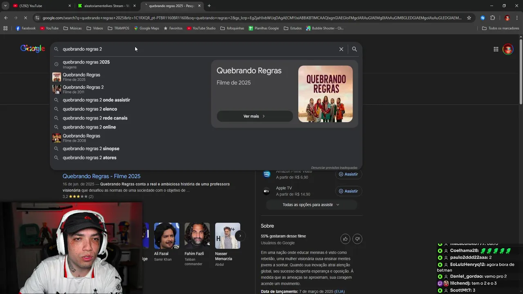Viewport: 523px width, 294px height.
Task: Click the EUA release date link
Action: [x=340, y=292]
